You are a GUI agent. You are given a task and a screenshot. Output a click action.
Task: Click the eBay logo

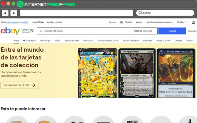pos(10,31)
